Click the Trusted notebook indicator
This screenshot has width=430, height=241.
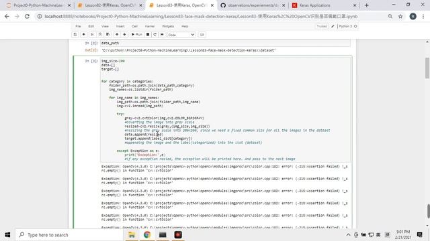click(322, 26)
